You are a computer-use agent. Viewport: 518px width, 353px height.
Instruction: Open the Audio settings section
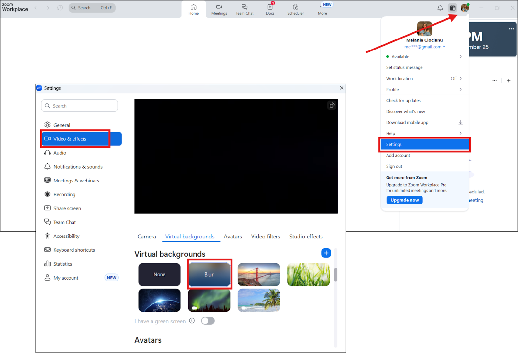(x=60, y=153)
